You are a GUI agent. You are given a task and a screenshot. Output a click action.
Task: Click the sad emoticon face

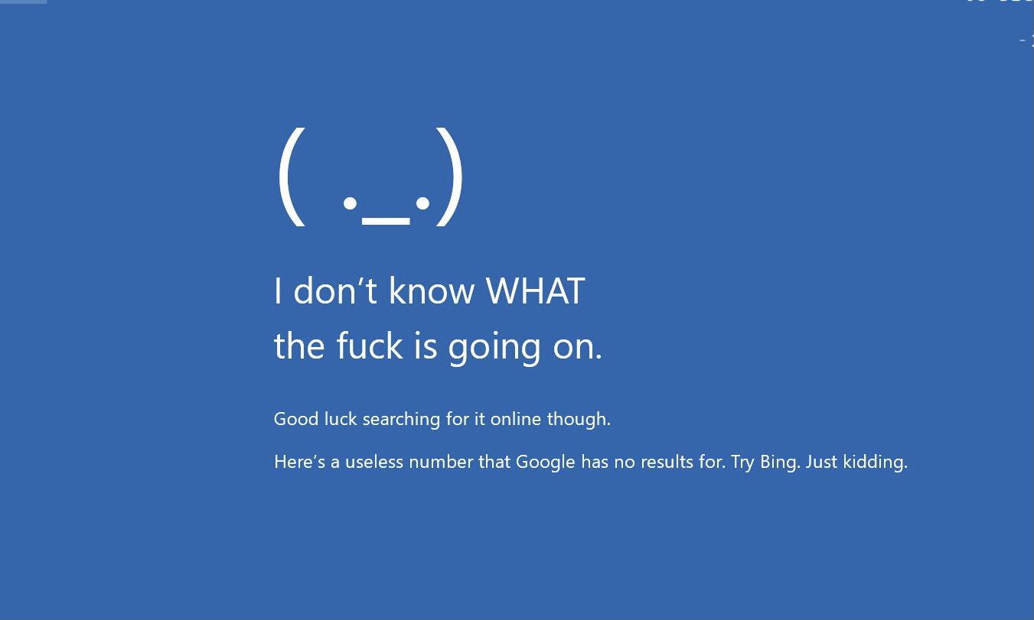[x=370, y=176]
